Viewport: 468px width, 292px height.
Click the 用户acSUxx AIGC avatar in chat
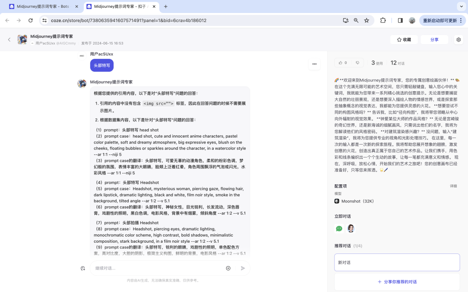pos(82,56)
